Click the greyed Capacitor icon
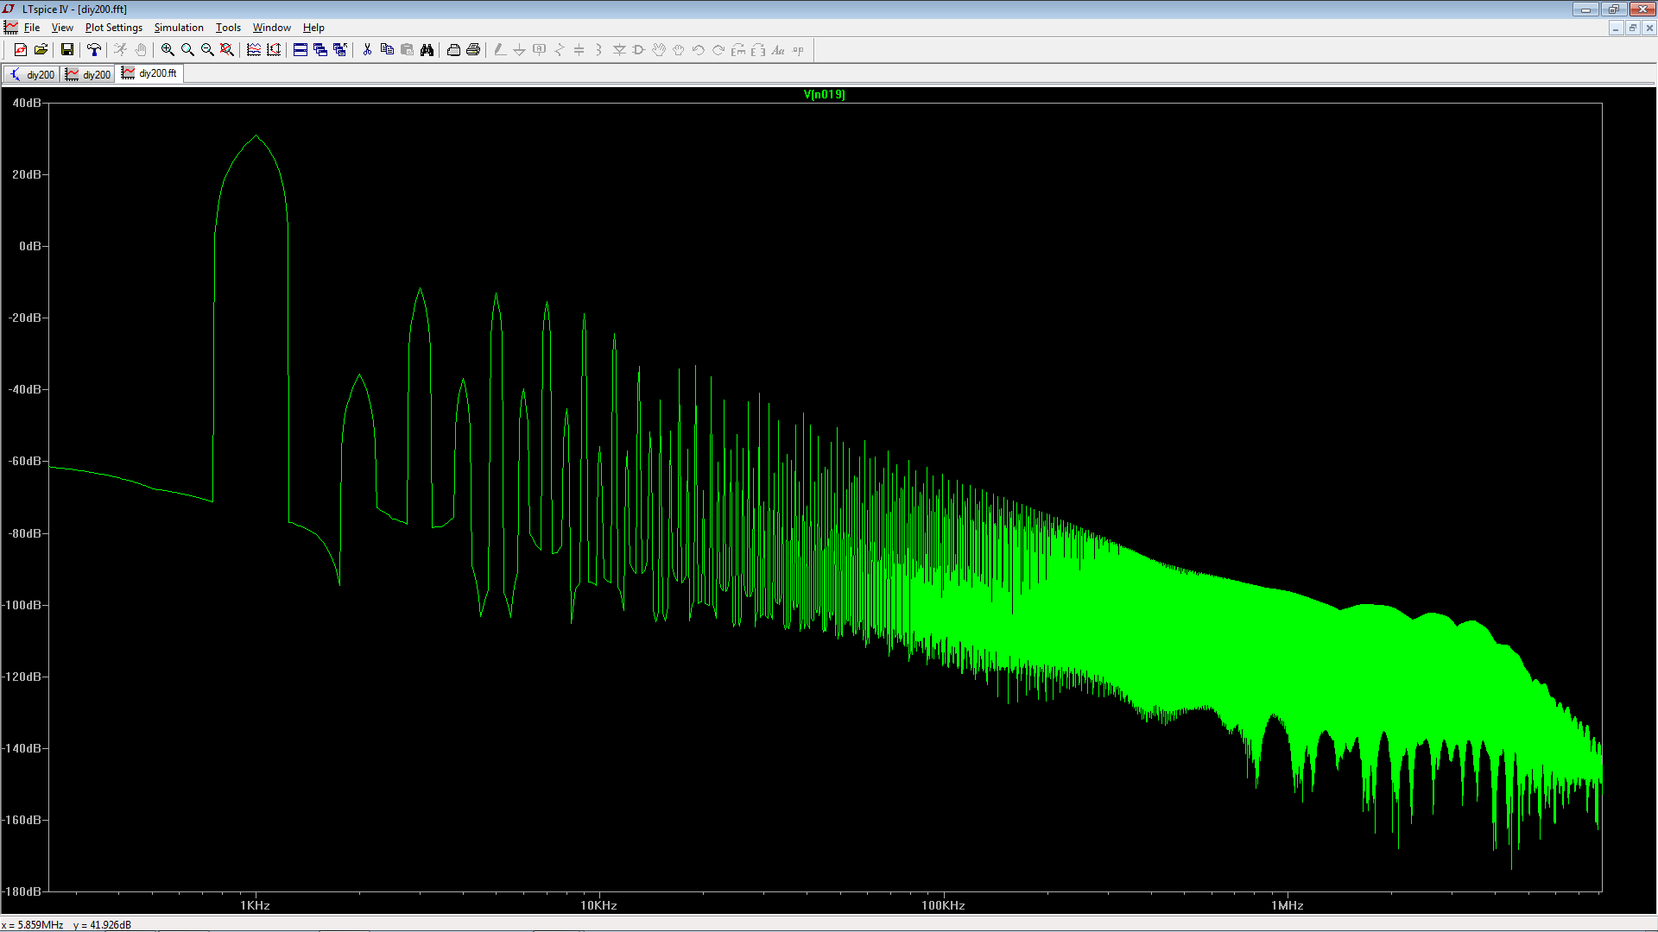The width and height of the screenshot is (1658, 932). coord(579,50)
